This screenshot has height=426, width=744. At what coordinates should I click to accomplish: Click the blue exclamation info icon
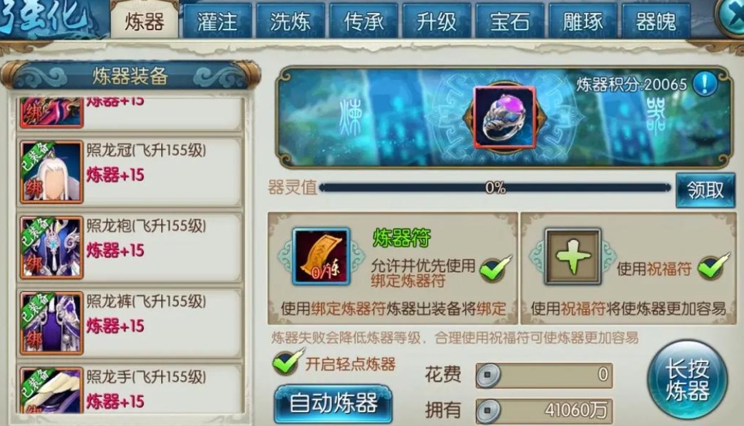705,83
